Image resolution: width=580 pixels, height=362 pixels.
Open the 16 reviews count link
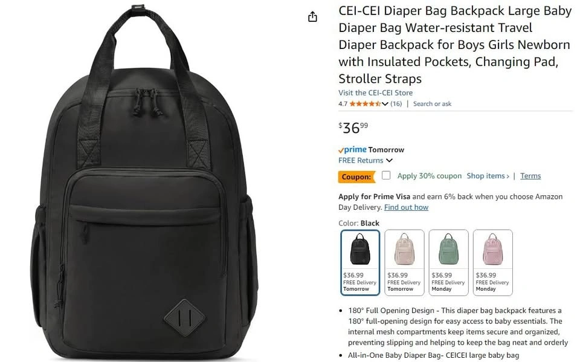pos(396,103)
